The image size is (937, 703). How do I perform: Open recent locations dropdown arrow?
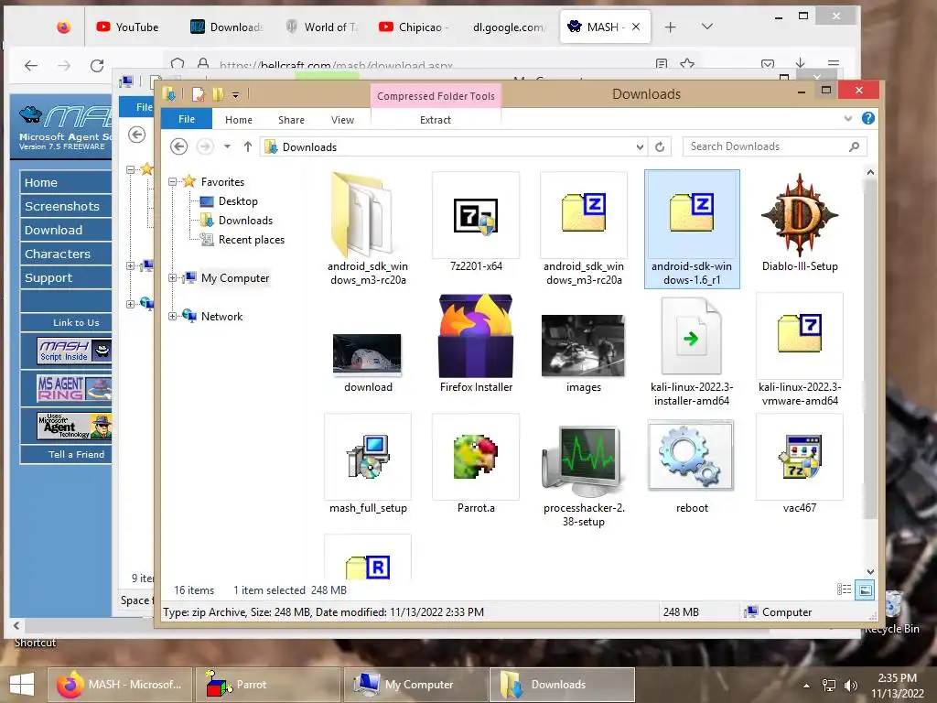pyautogui.click(x=227, y=146)
